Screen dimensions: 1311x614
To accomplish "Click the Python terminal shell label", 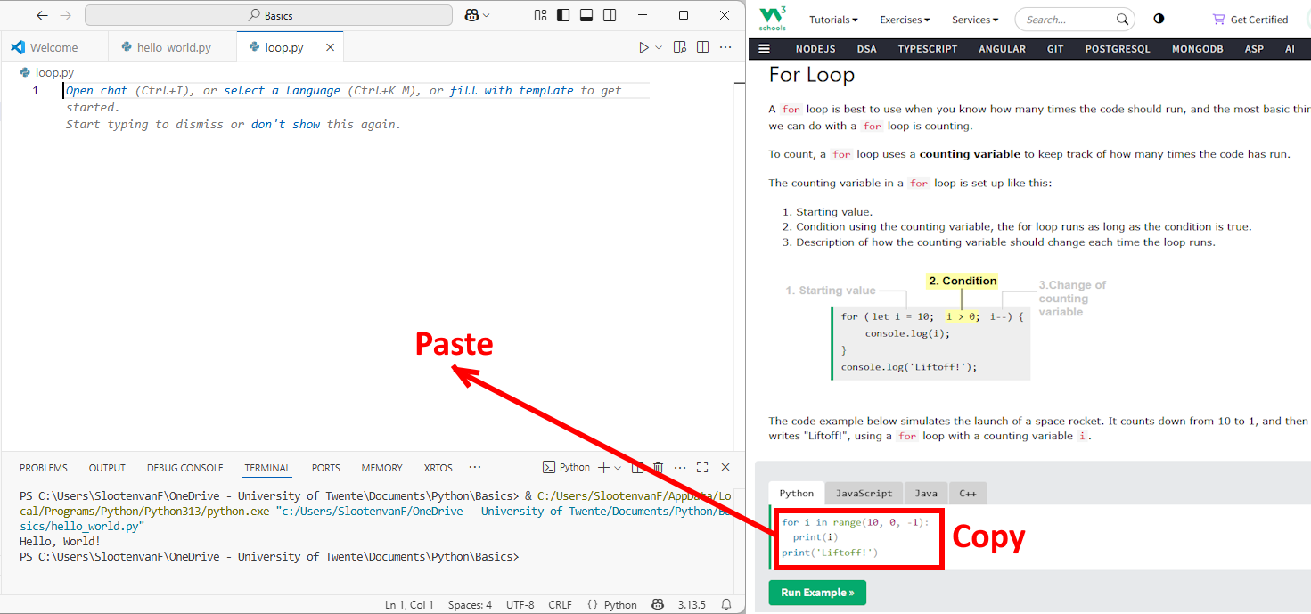I will click(x=567, y=467).
